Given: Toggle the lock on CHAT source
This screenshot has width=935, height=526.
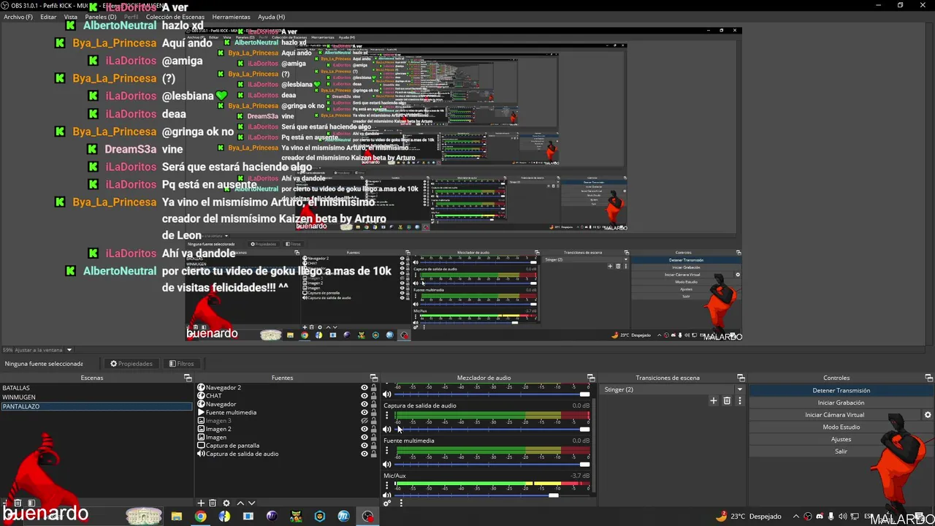Looking at the screenshot, I should pos(374,396).
